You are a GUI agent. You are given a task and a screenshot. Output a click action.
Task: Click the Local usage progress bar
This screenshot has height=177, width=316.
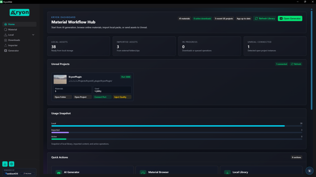(177, 126)
